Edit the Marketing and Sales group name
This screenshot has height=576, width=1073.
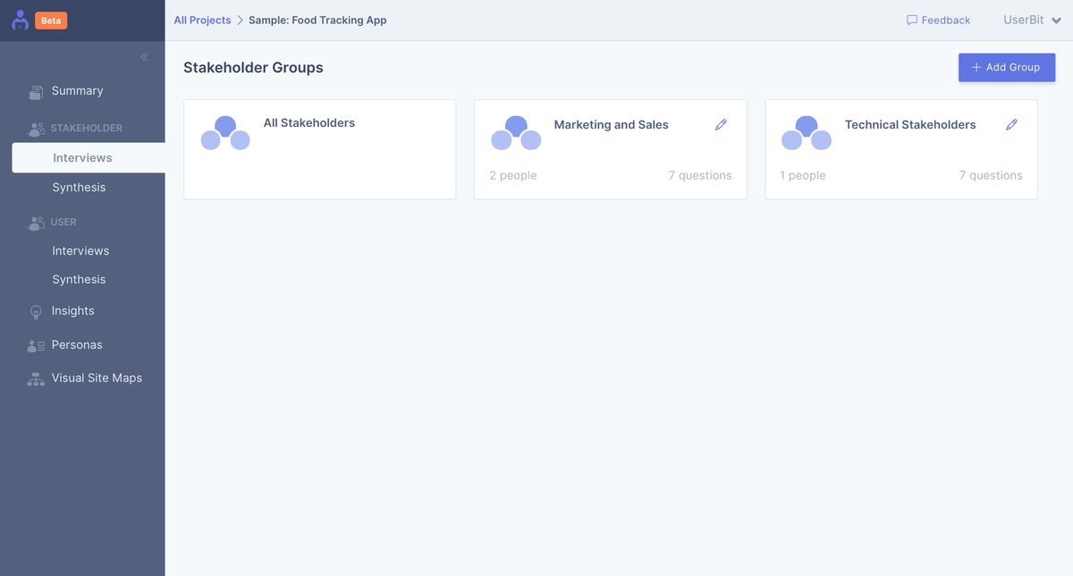coord(721,124)
